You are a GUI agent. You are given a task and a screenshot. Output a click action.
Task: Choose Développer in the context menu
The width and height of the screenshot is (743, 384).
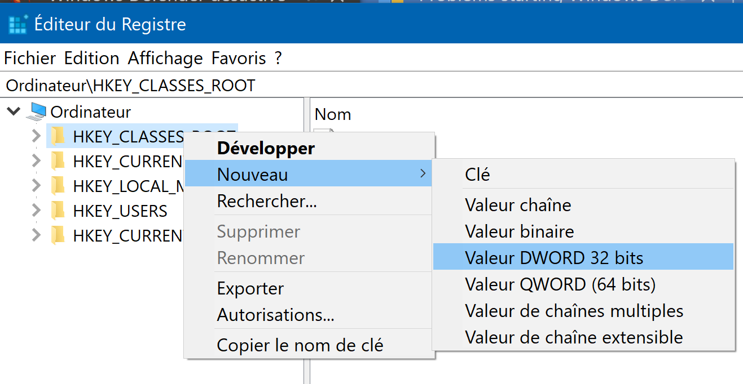coord(266,149)
